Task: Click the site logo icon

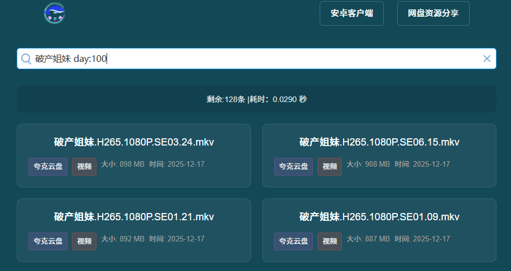Action: click(55, 13)
